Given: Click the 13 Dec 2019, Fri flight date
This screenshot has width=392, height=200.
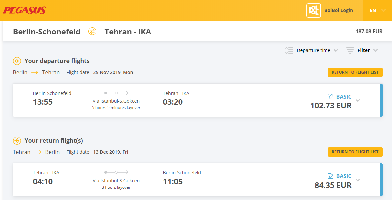Looking at the screenshot, I should click(x=111, y=152).
